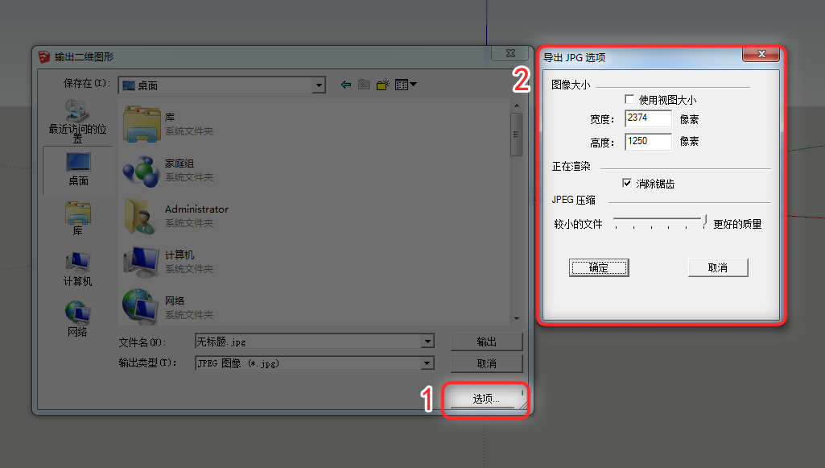Click the file list scrollbar down arrow
Image resolution: width=825 pixels, height=468 pixels.
517,318
